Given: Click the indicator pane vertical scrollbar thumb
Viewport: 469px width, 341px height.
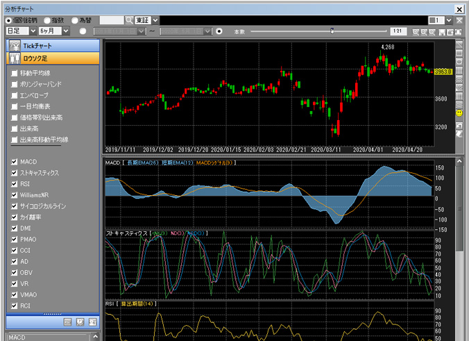Looking at the screenshot, I should [459, 208].
